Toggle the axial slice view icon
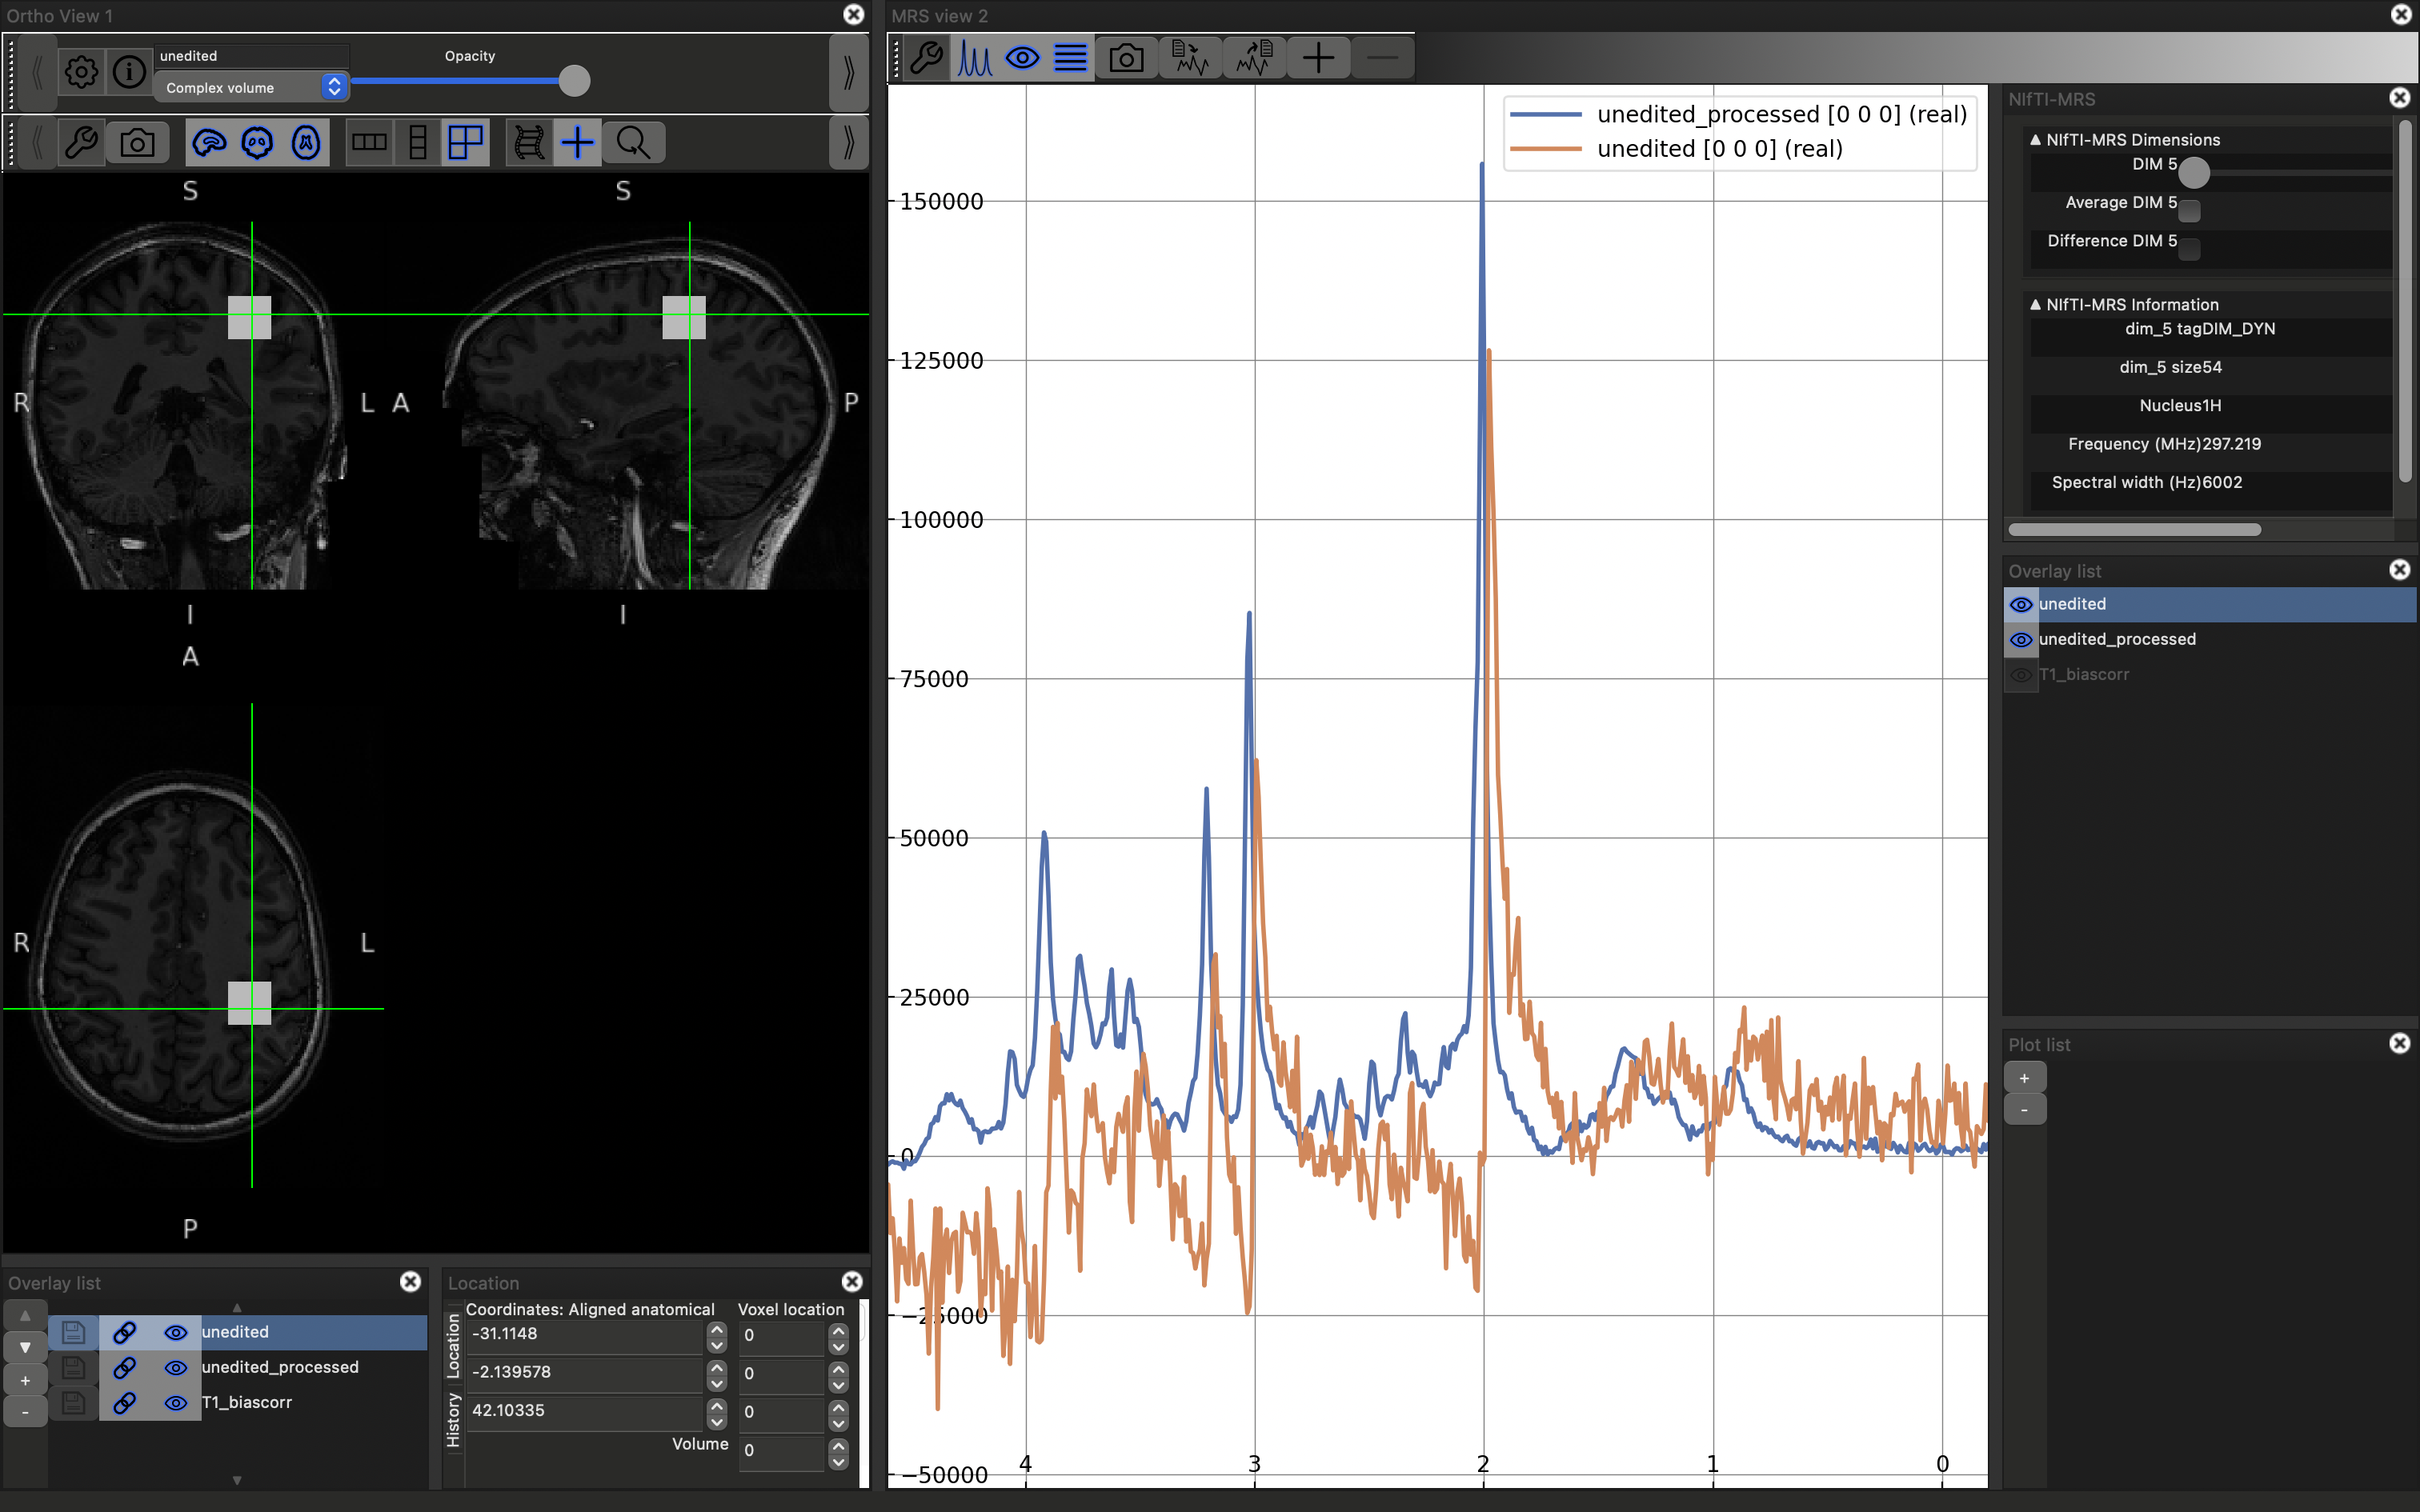 pos(306,143)
